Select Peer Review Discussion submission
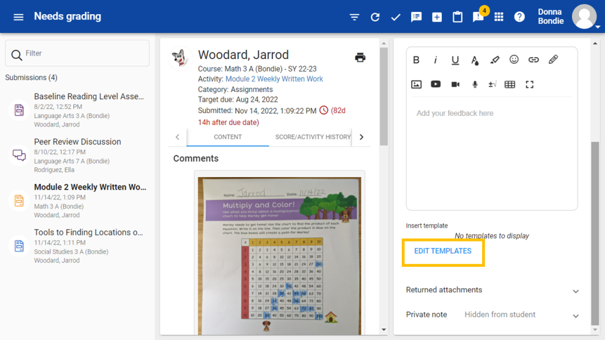The width and height of the screenshot is (605, 340). pyautogui.click(x=77, y=142)
